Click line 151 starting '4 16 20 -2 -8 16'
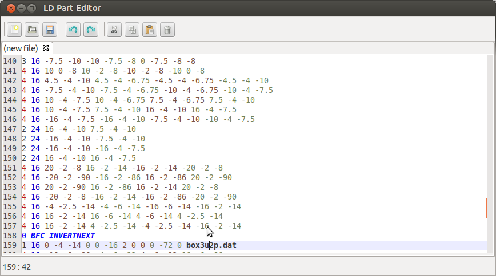Image resolution: width=496 pixels, height=276 pixels. (x=122, y=168)
